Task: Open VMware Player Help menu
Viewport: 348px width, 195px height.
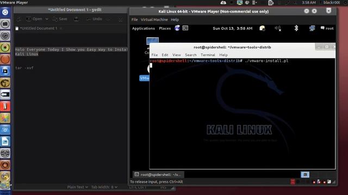Action: tap(175, 19)
